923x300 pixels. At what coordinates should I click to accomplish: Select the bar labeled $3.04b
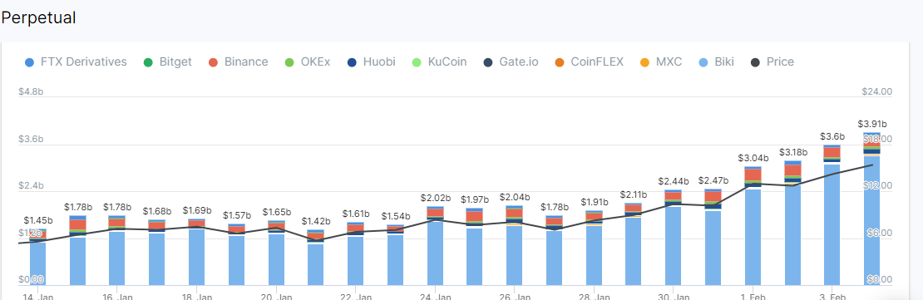753,226
